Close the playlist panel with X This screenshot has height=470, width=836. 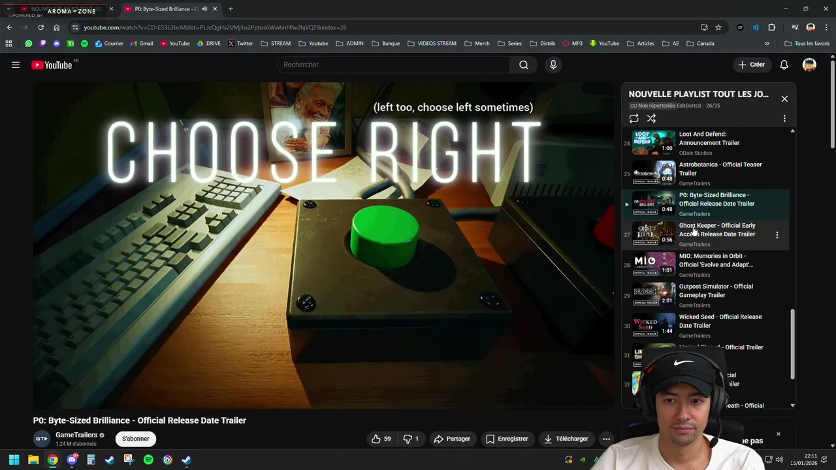[784, 99]
